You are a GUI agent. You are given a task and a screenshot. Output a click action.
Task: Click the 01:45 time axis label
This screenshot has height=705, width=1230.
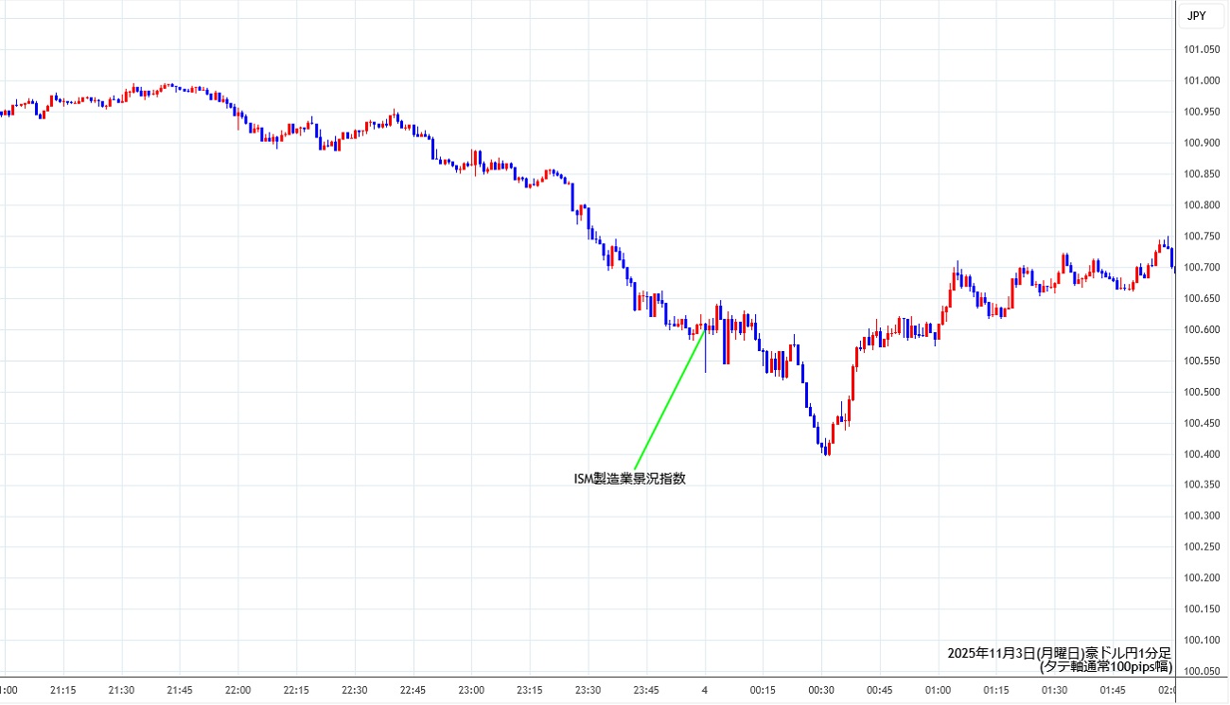(x=1113, y=691)
